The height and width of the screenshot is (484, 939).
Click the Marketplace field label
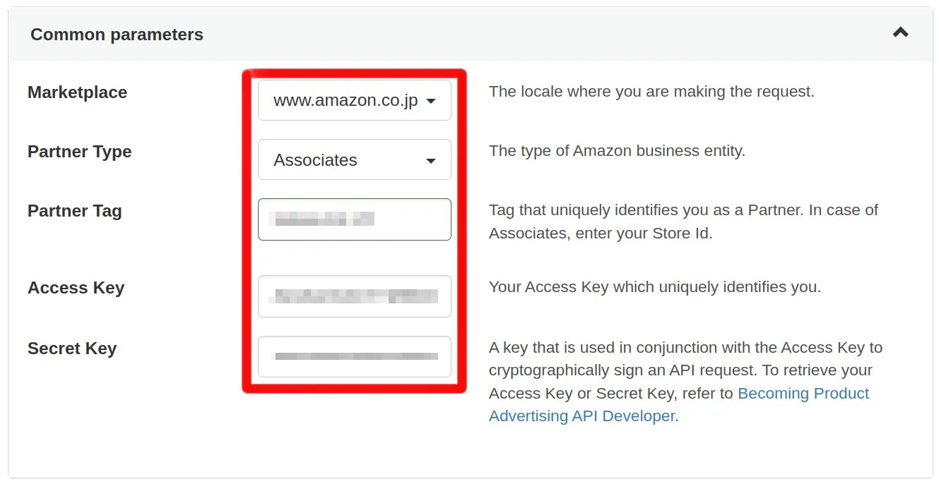coord(77,92)
